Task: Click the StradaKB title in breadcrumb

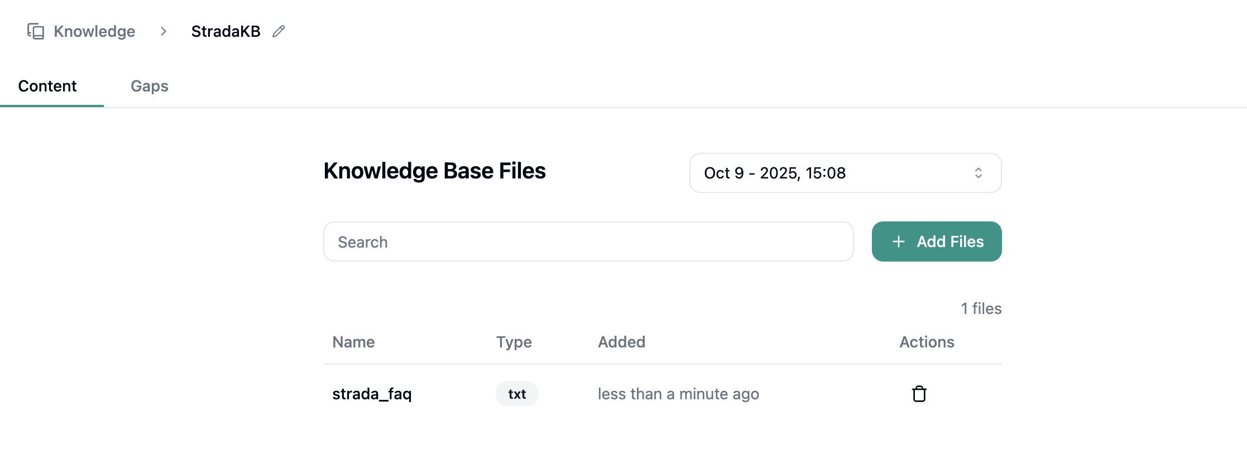Action: click(x=226, y=31)
